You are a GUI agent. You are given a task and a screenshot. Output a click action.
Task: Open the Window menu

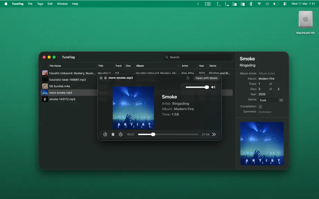[62, 4]
